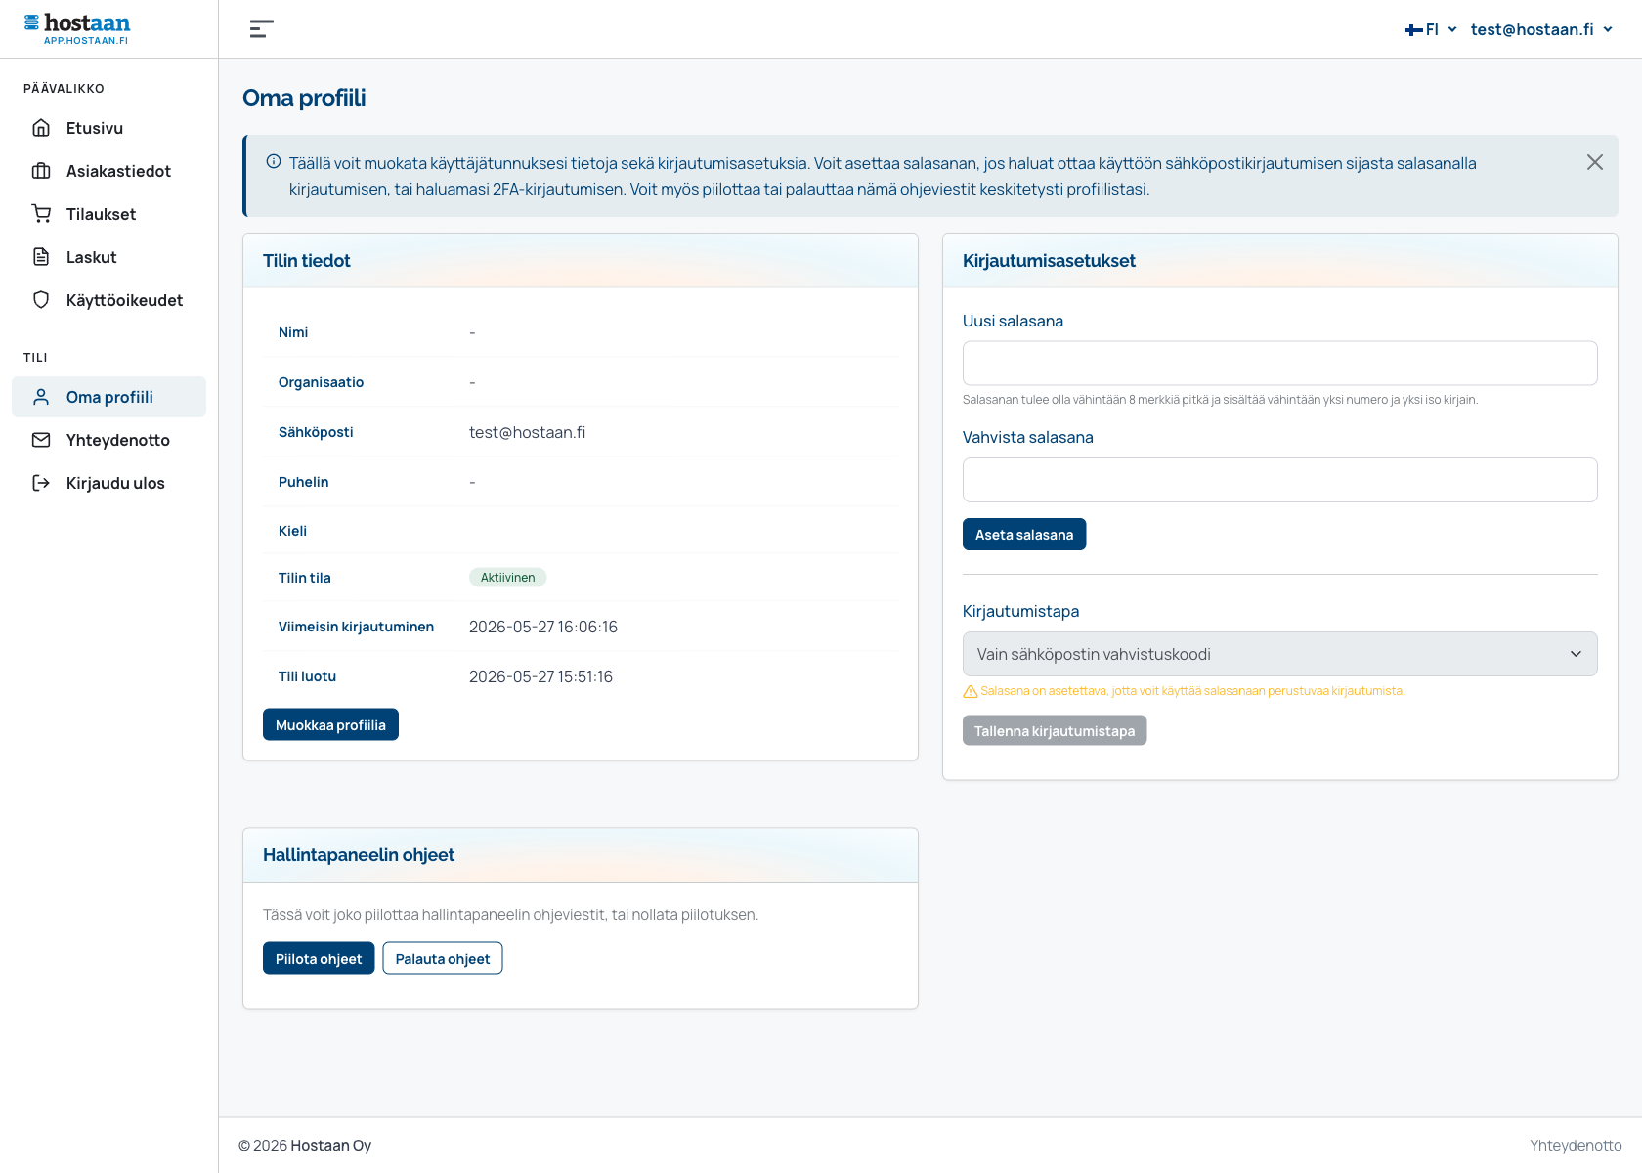This screenshot has height=1173, width=1642.
Task: Collapse sidebar with hamburger menu icon
Action: click(261, 29)
